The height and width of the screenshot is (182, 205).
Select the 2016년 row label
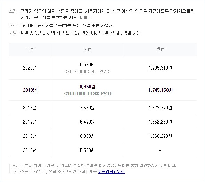(30, 136)
